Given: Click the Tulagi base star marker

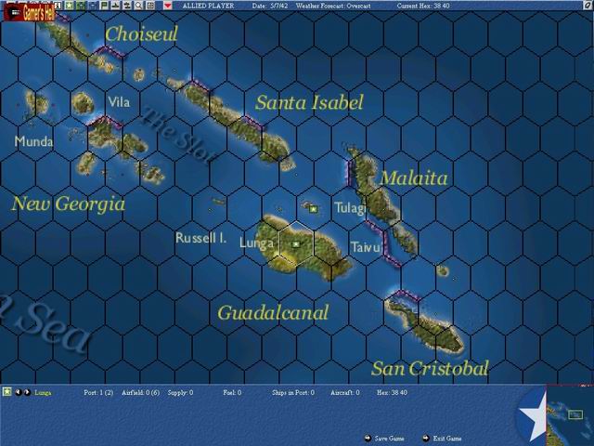Looking at the screenshot, I should (x=313, y=208).
